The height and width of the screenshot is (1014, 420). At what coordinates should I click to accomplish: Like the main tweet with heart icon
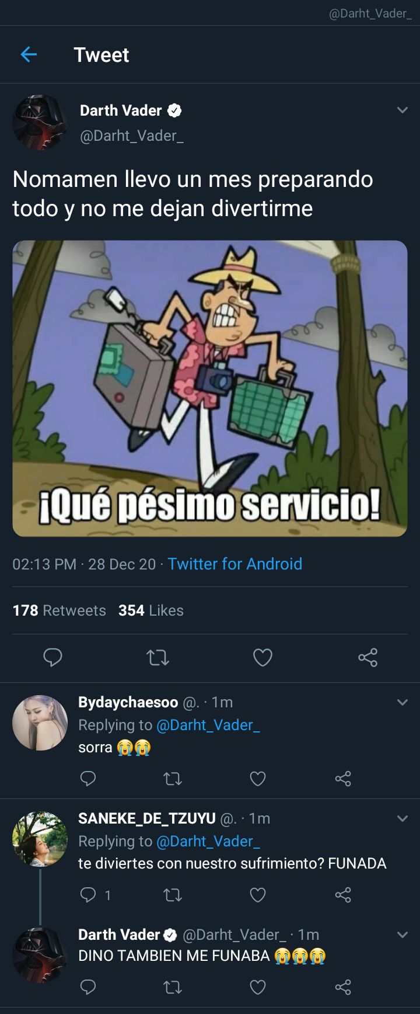tap(262, 658)
